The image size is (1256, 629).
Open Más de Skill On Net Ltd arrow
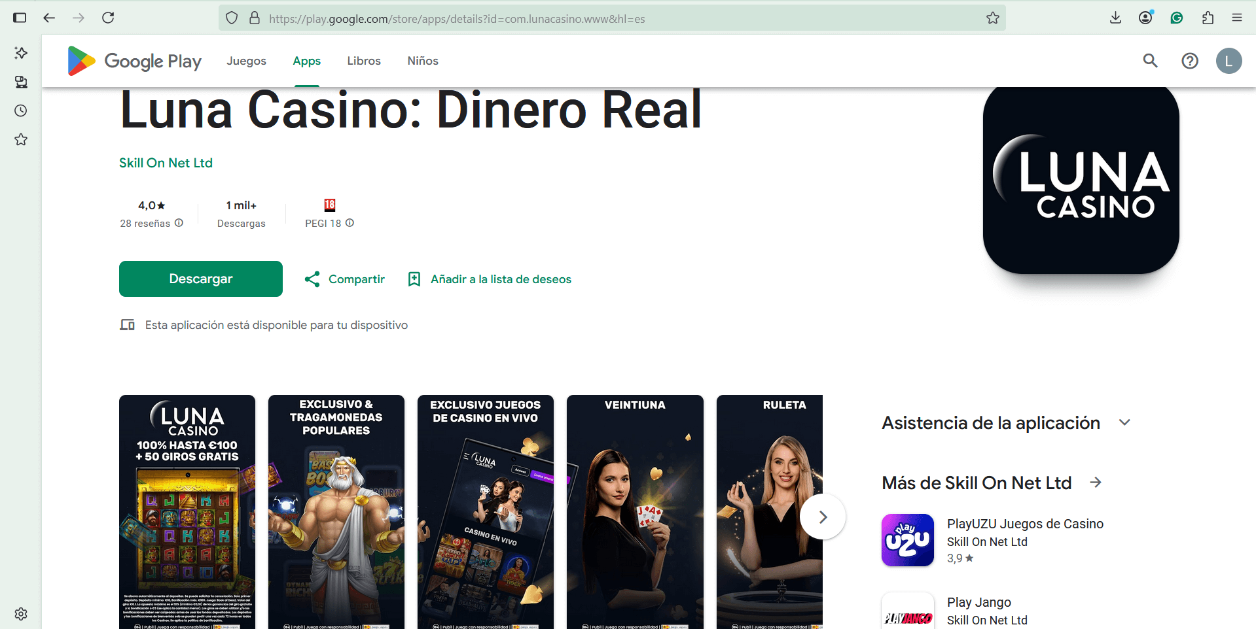point(1096,483)
